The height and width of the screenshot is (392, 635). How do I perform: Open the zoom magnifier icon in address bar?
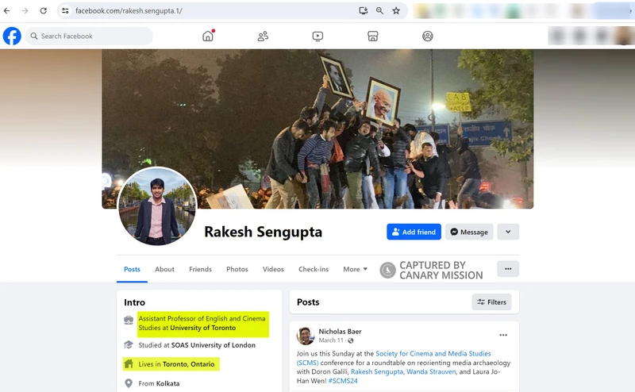tap(379, 11)
